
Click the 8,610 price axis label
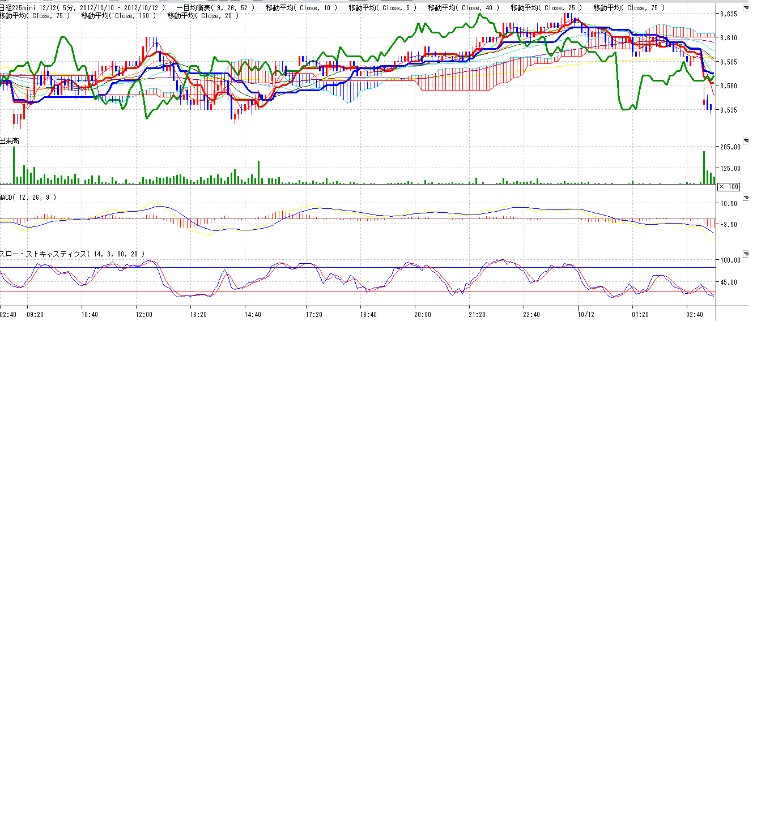click(729, 38)
